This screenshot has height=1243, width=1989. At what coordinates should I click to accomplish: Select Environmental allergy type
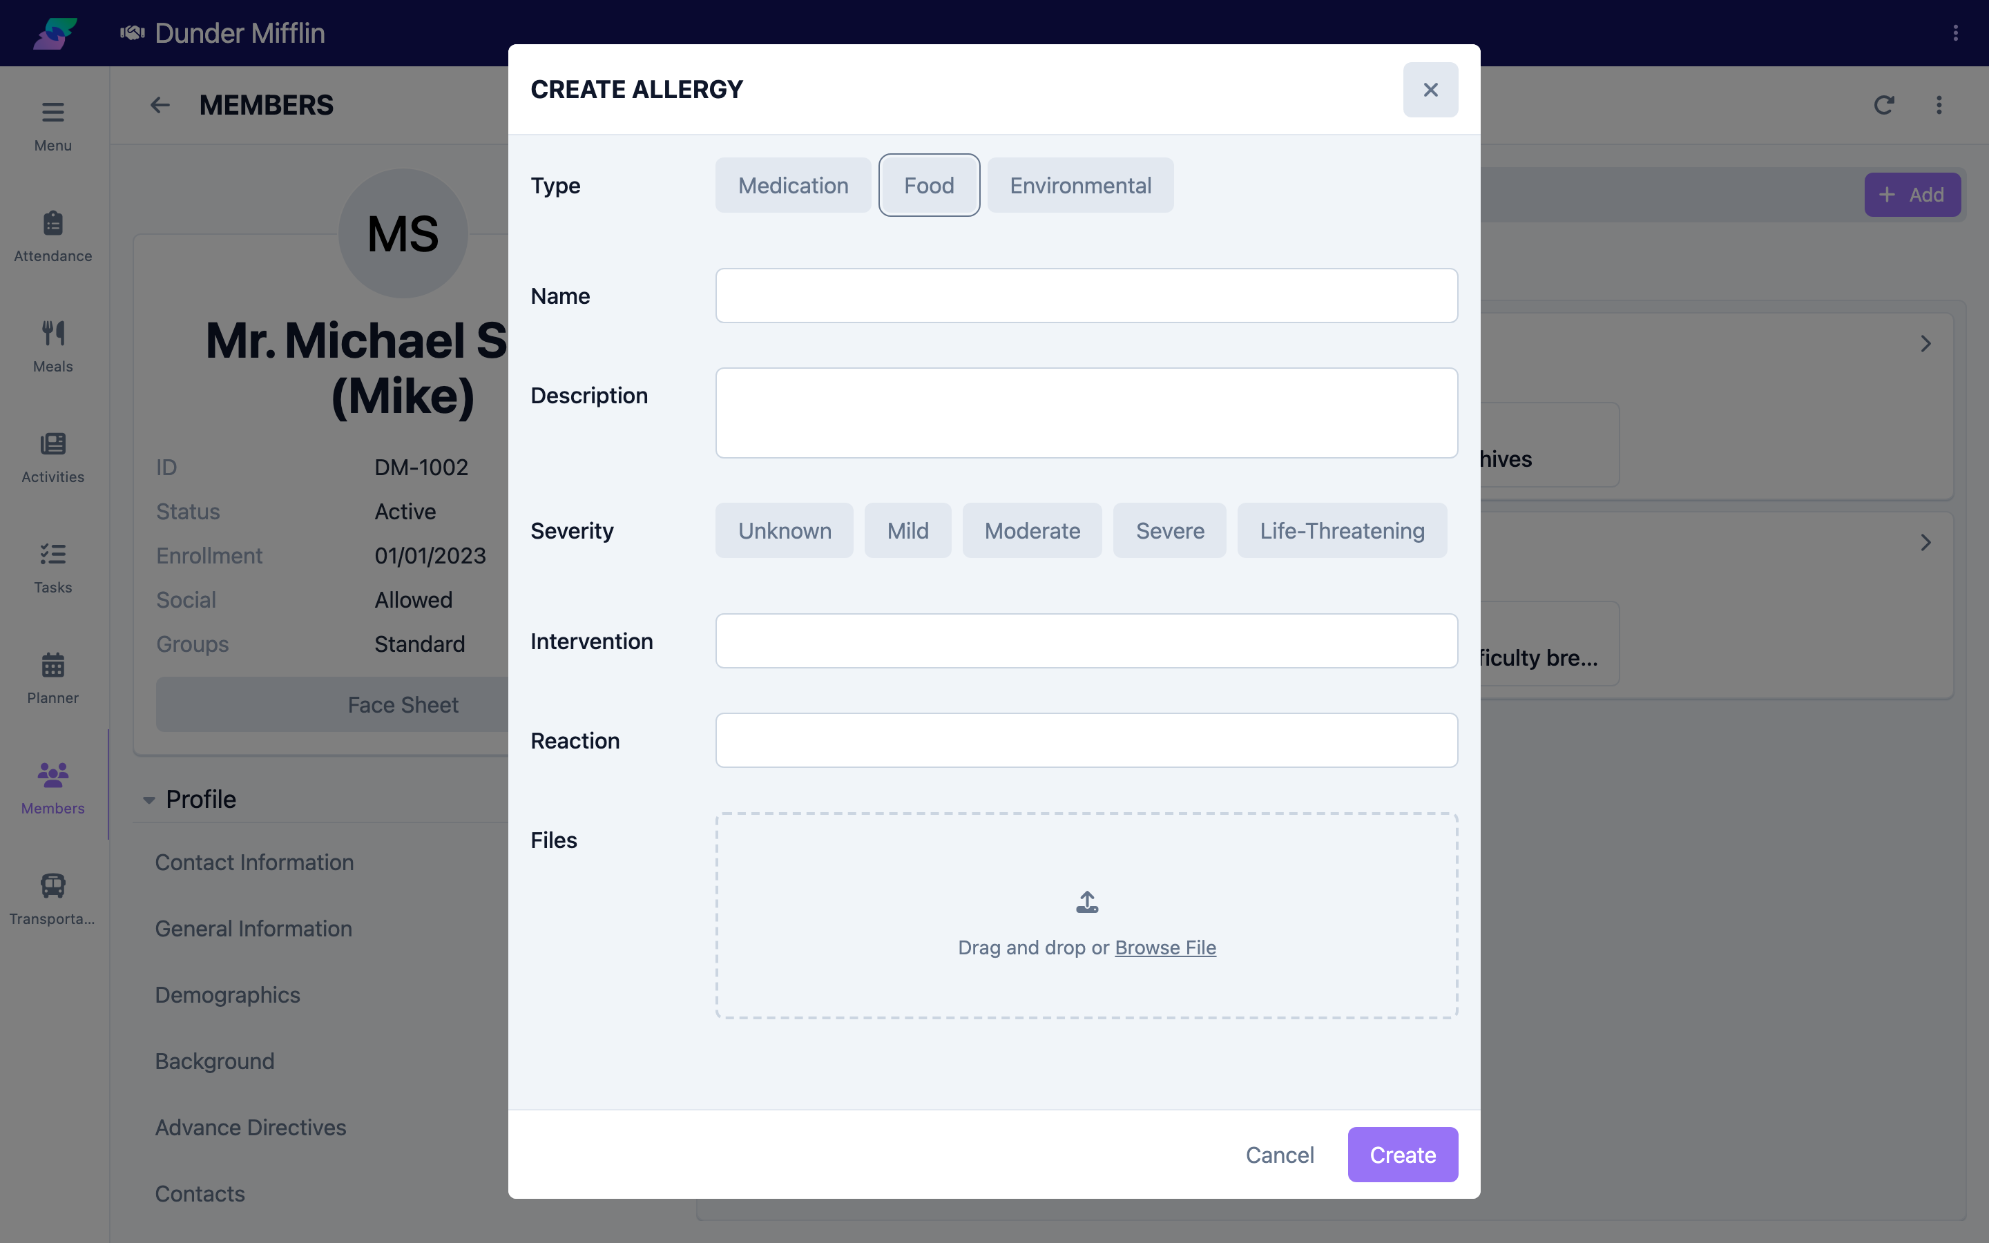point(1080,185)
